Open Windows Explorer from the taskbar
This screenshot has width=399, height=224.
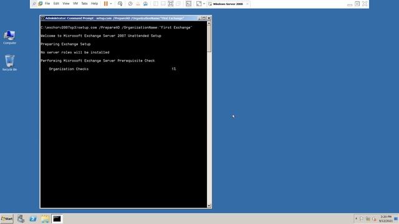pyautogui.click(x=45, y=218)
